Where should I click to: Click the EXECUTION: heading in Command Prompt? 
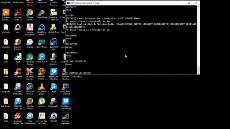[72, 44]
